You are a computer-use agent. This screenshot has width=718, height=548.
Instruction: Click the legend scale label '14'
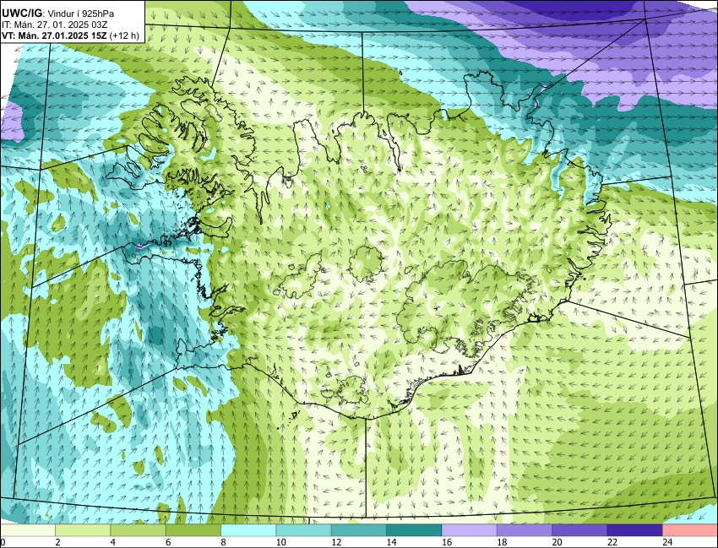point(391,542)
